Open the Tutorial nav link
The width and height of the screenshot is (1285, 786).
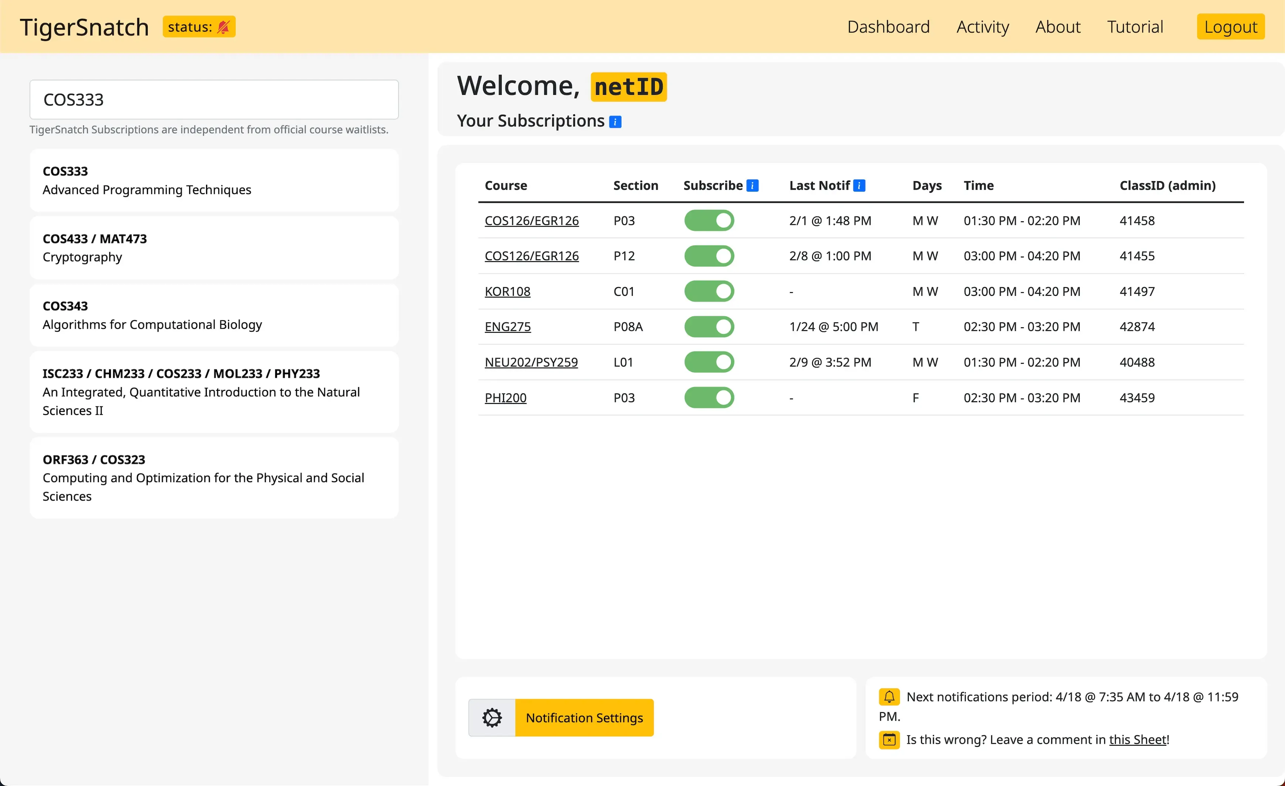click(1135, 27)
